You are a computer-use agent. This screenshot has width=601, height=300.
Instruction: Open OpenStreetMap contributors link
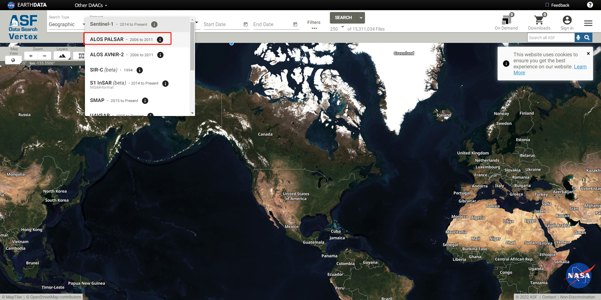coord(54,297)
